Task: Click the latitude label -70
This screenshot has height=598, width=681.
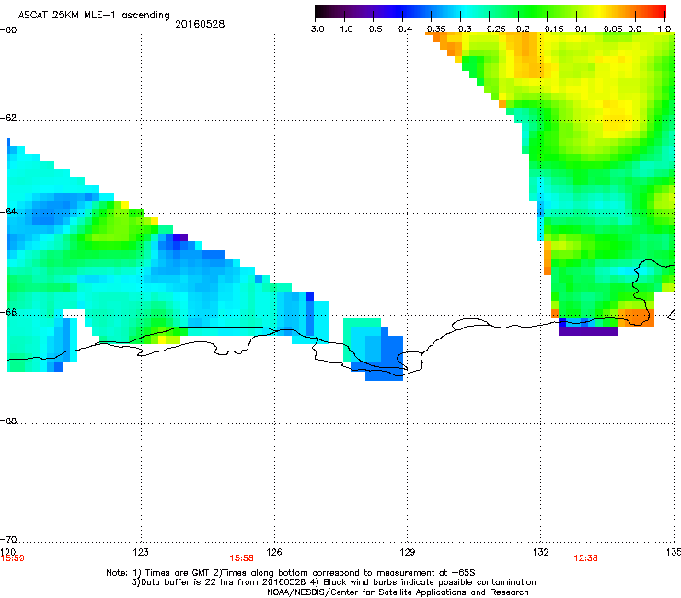Action: point(8,540)
